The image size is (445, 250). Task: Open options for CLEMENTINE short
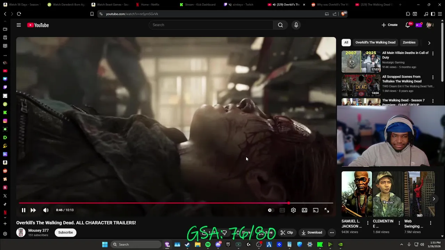click(x=399, y=223)
